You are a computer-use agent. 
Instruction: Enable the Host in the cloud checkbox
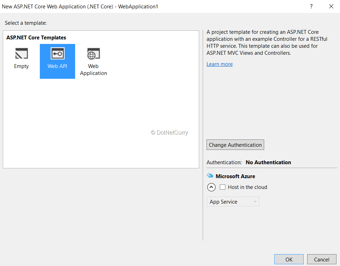pos(223,187)
